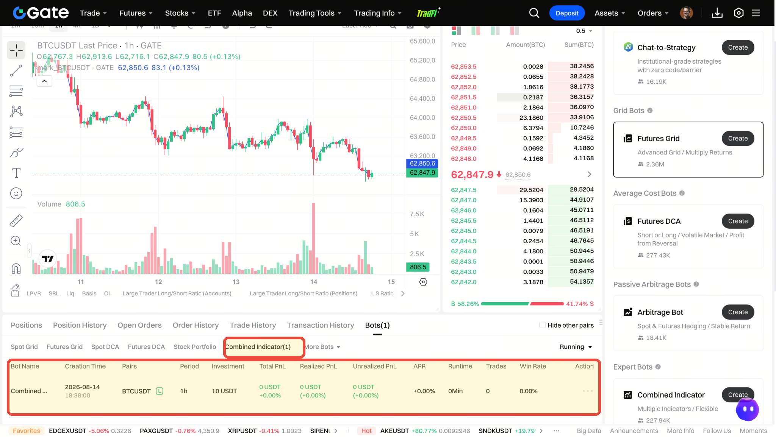Create a Futures Grid bot

click(738, 139)
